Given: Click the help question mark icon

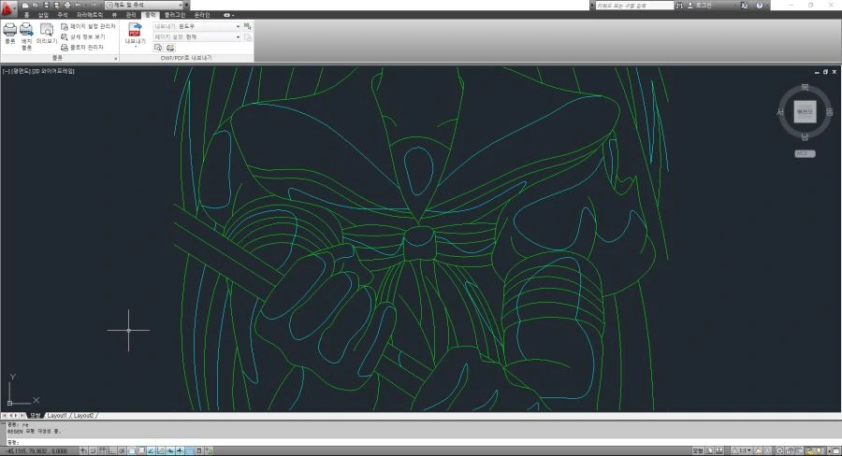Looking at the screenshot, I should pos(760,6).
